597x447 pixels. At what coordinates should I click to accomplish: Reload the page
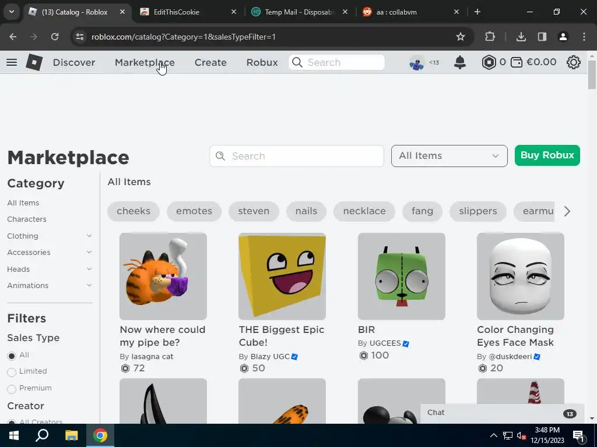point(55,37)
